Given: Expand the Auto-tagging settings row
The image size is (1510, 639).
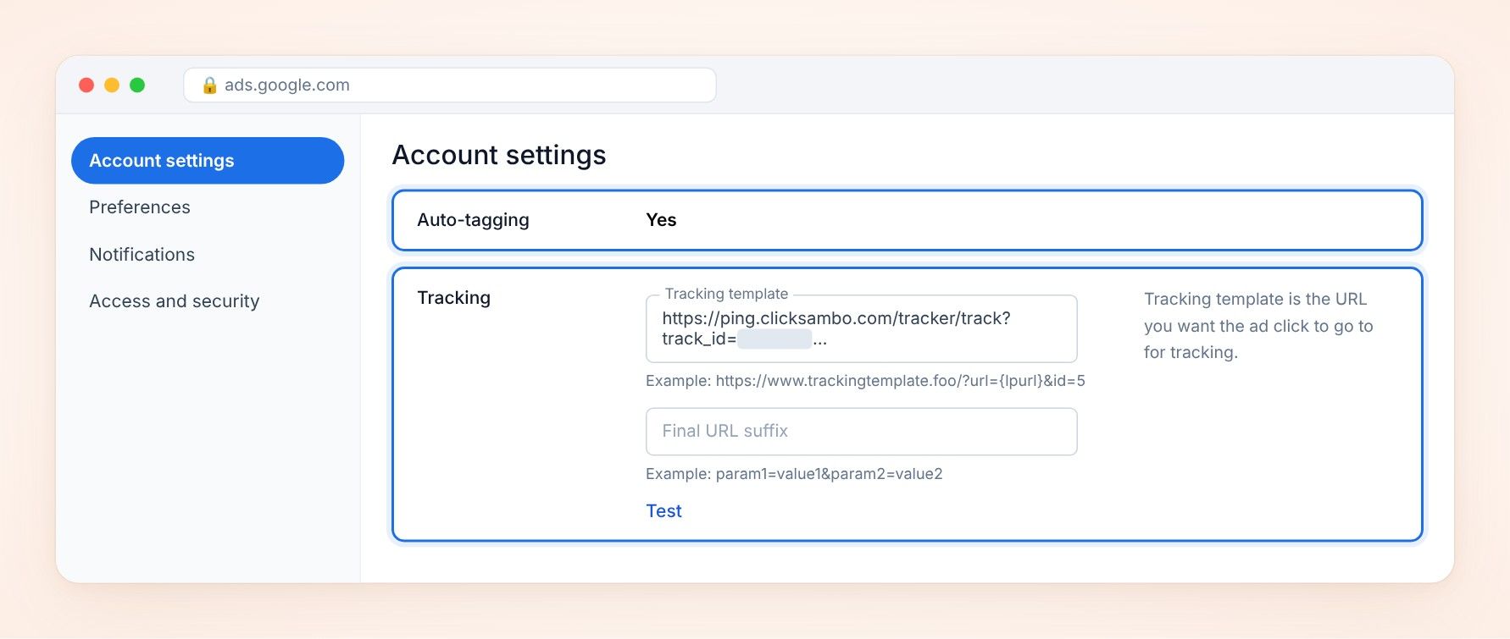Looking at the screenshot, I should [908, 220].
